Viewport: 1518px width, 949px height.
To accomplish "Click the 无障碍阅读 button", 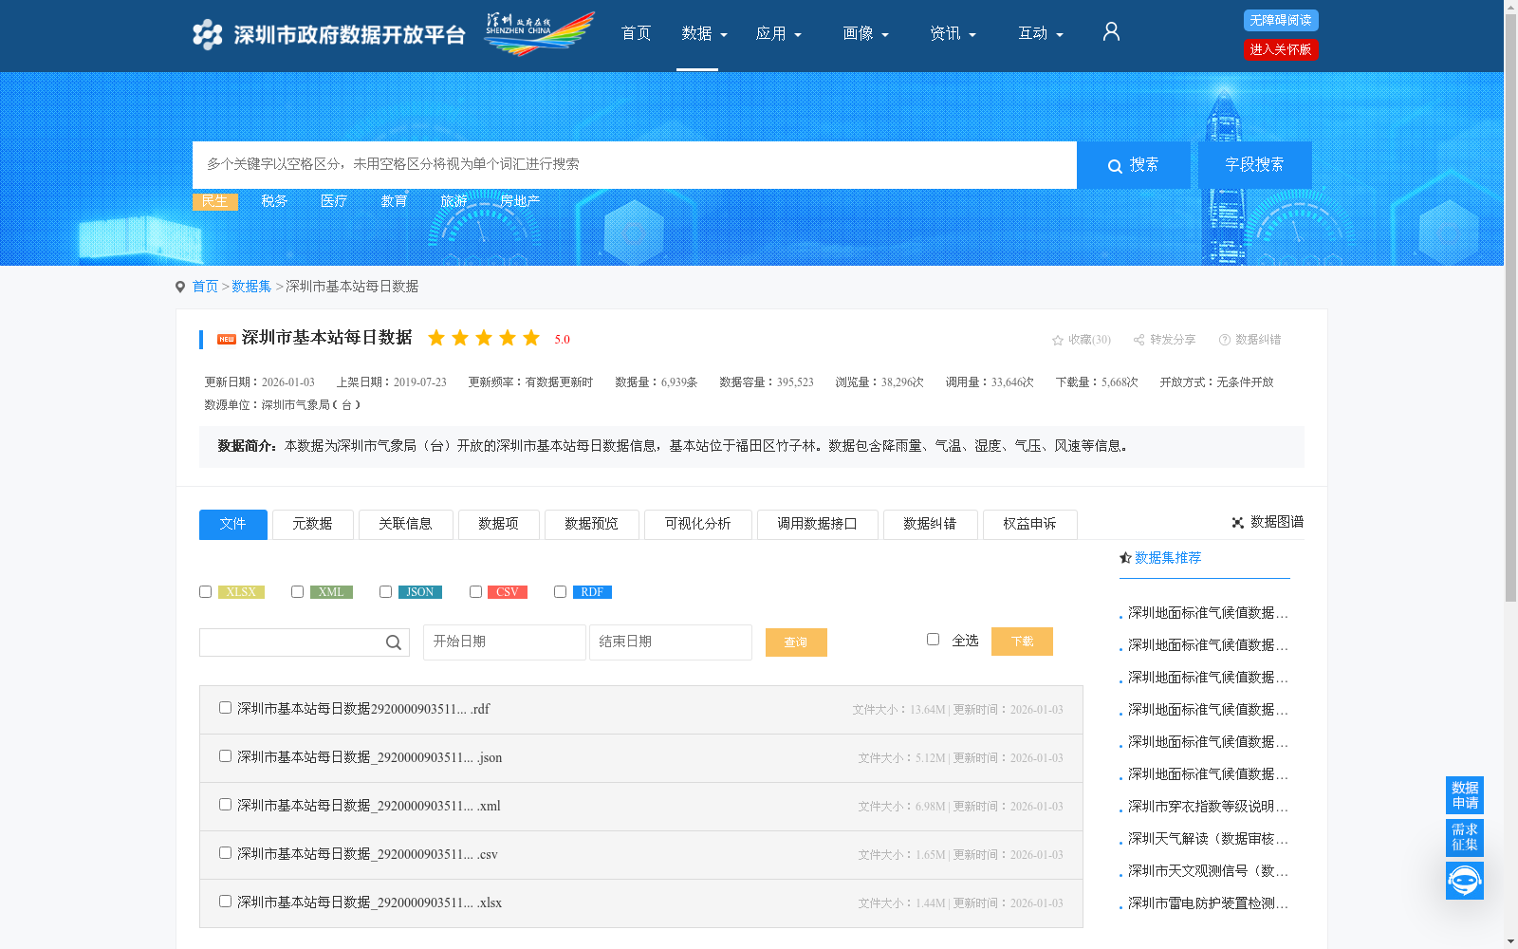I will point(1281,20).
